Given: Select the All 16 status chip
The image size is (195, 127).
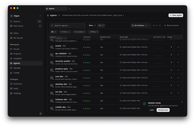Looking at the screenshot, I should [54, 32].
